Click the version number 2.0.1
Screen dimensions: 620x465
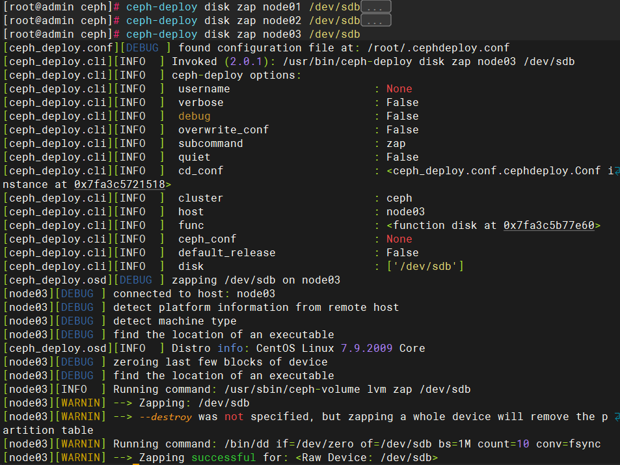coord(246,62)
